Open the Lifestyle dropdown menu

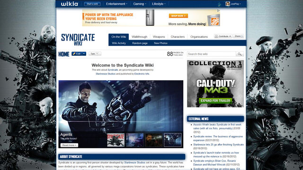[159, 4]
